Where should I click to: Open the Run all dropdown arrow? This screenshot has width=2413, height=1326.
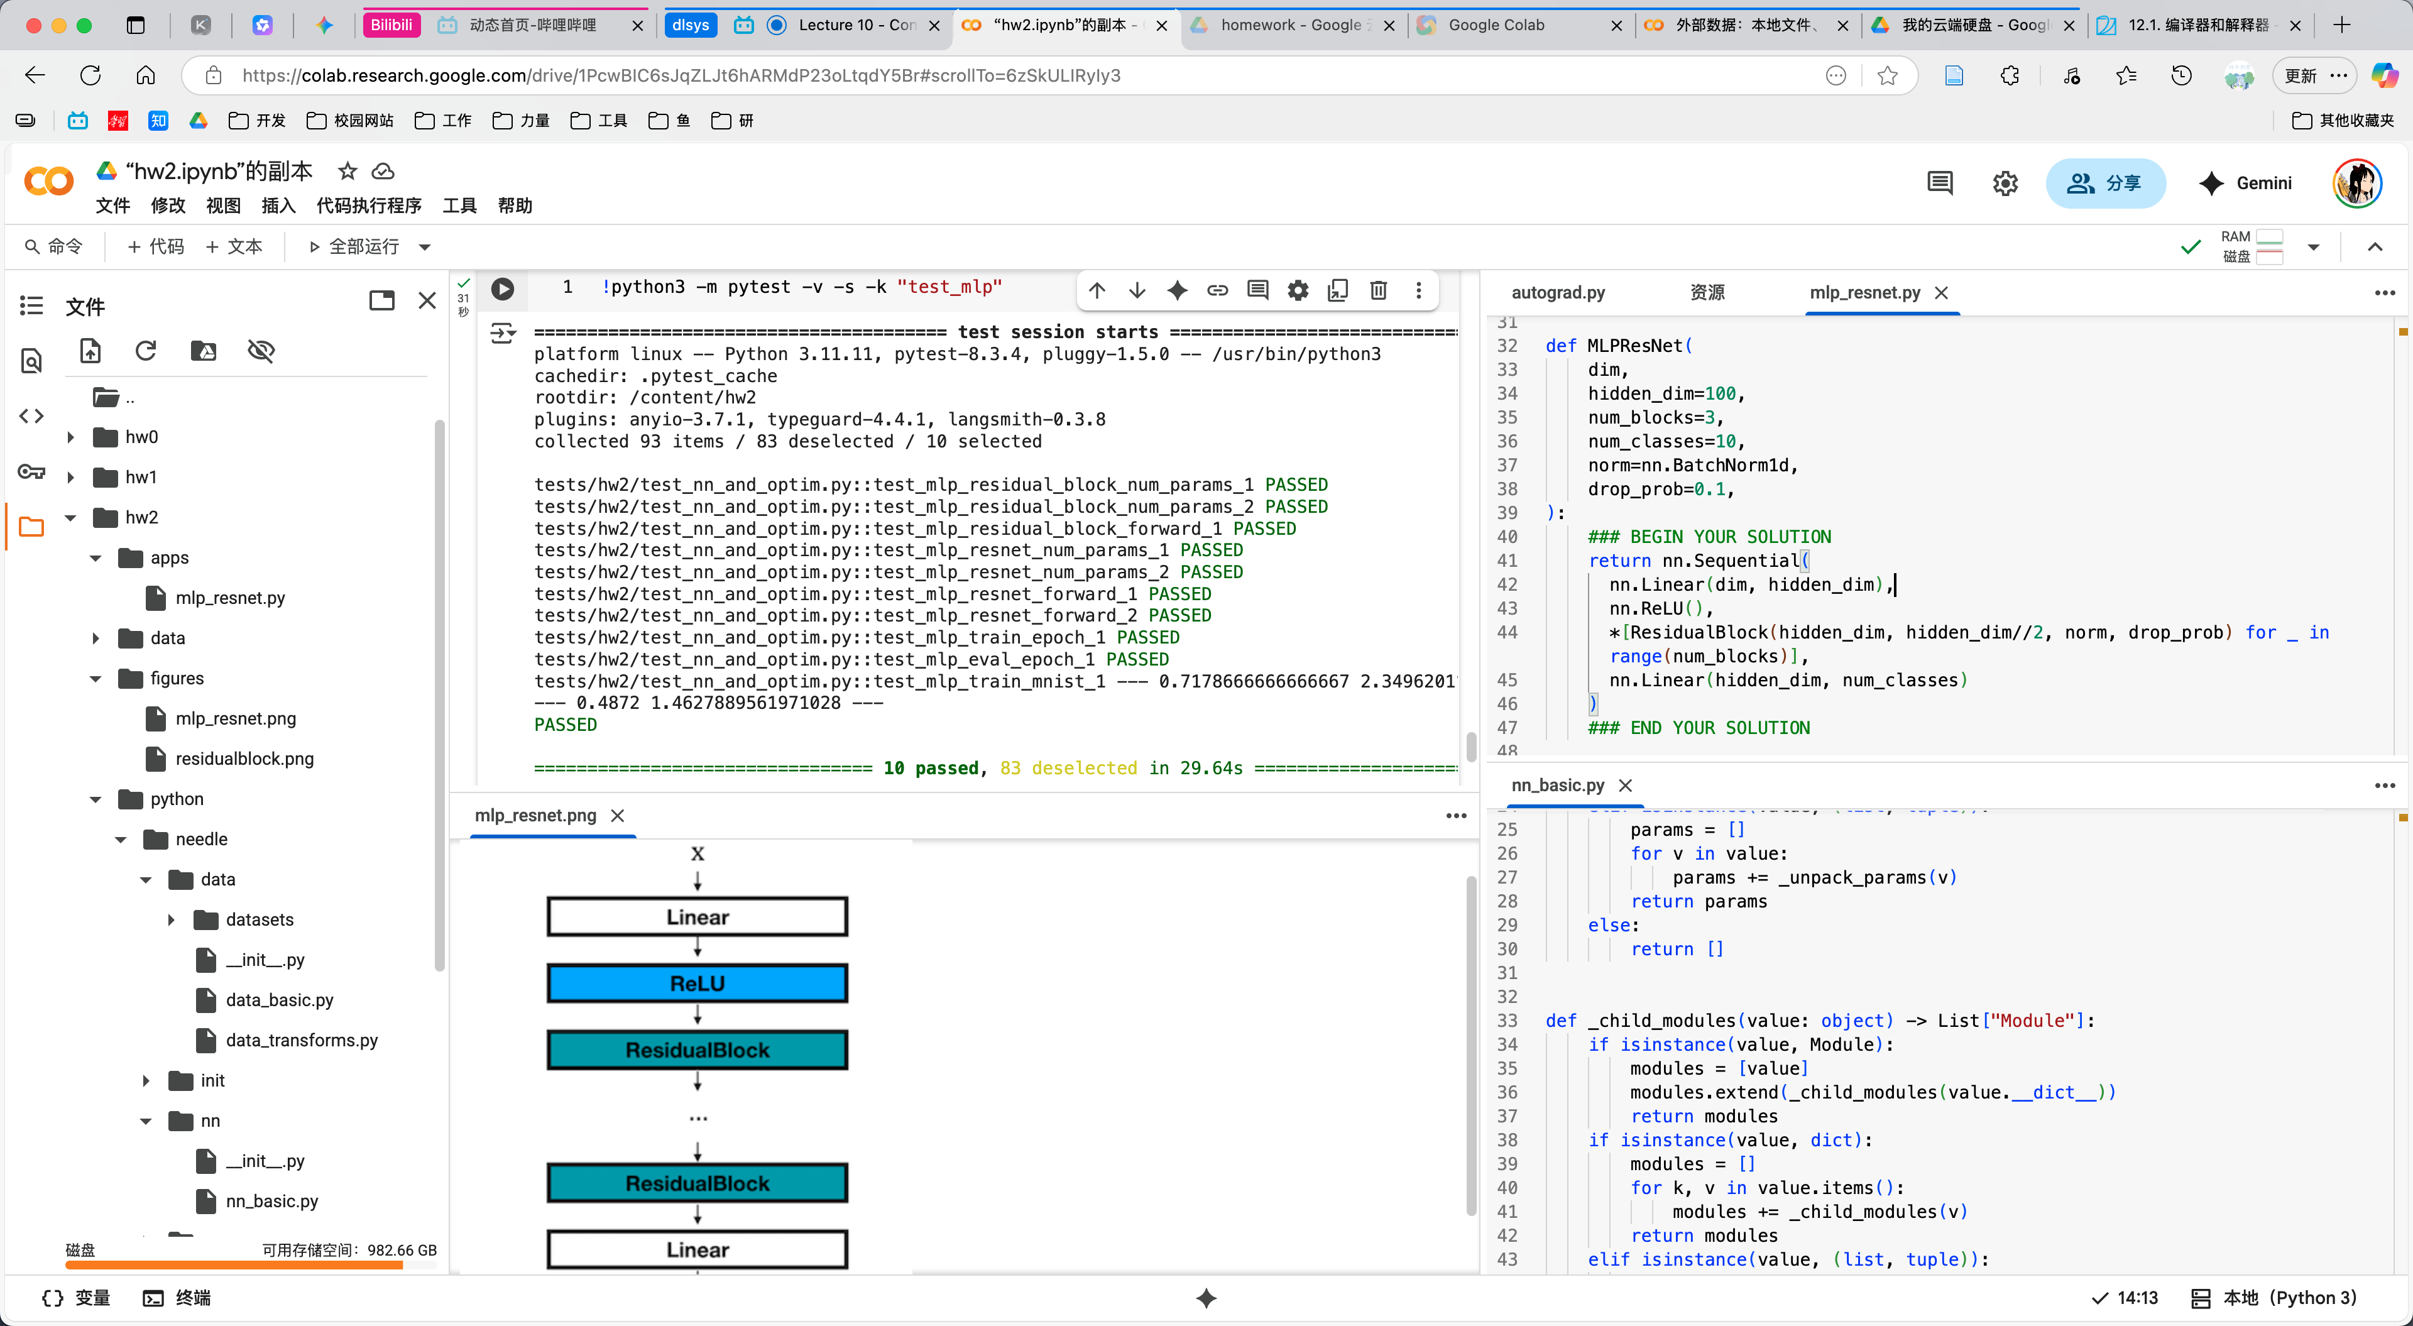(424, 248)
